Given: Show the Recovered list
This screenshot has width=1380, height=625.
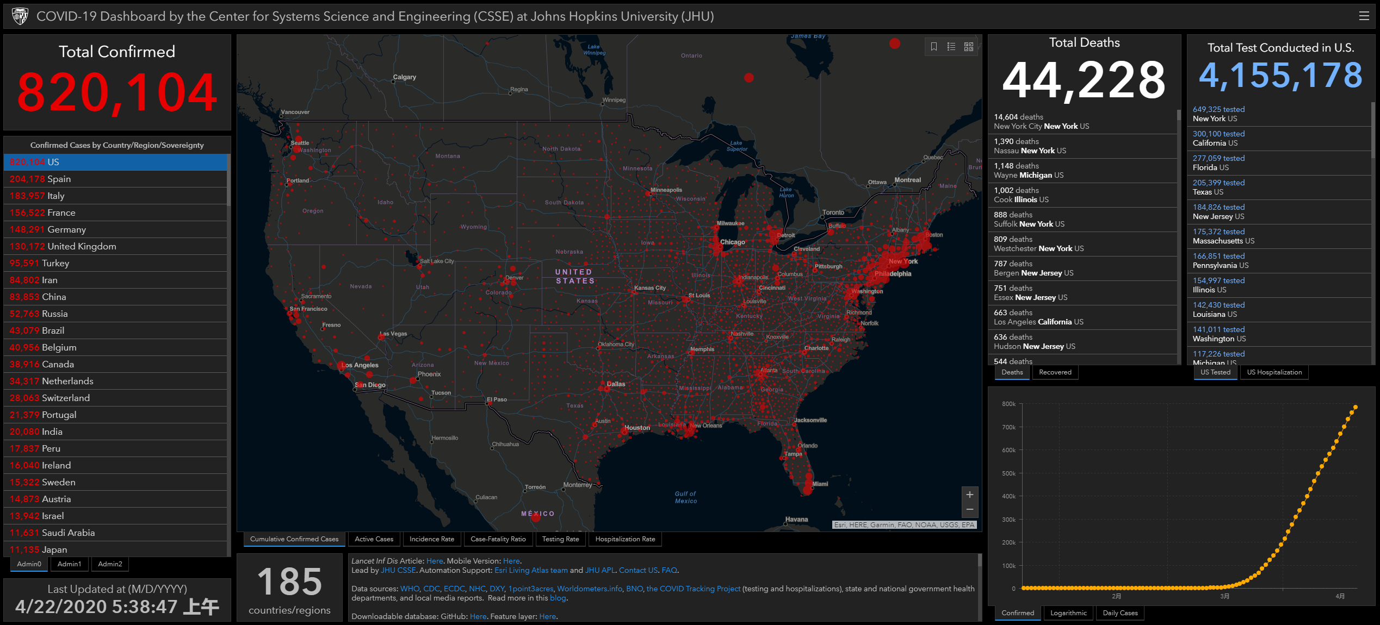Looking at the screenshot, I should click(x=1055, y=372).
